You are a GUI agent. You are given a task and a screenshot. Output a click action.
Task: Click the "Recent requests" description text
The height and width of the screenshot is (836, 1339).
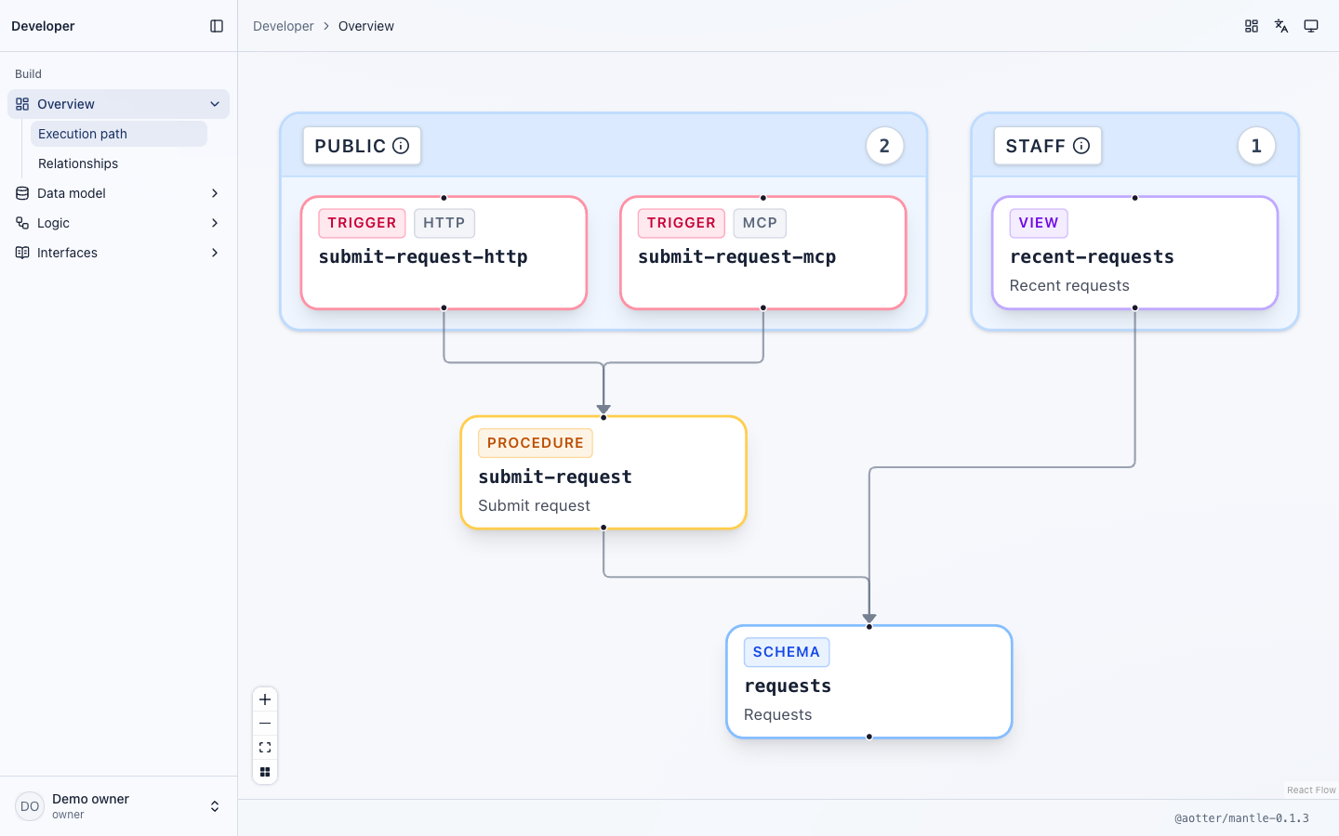(x=1069, y=285)
